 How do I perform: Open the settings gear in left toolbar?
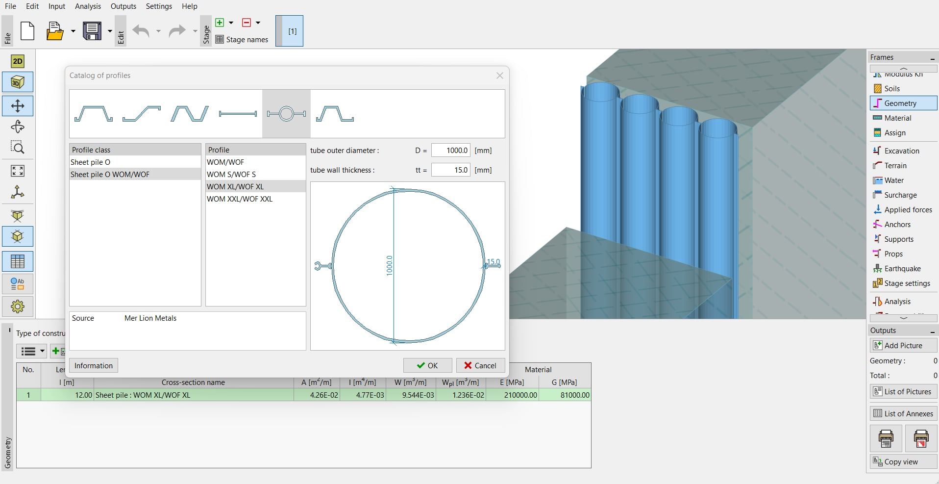(x=18, y=306)
